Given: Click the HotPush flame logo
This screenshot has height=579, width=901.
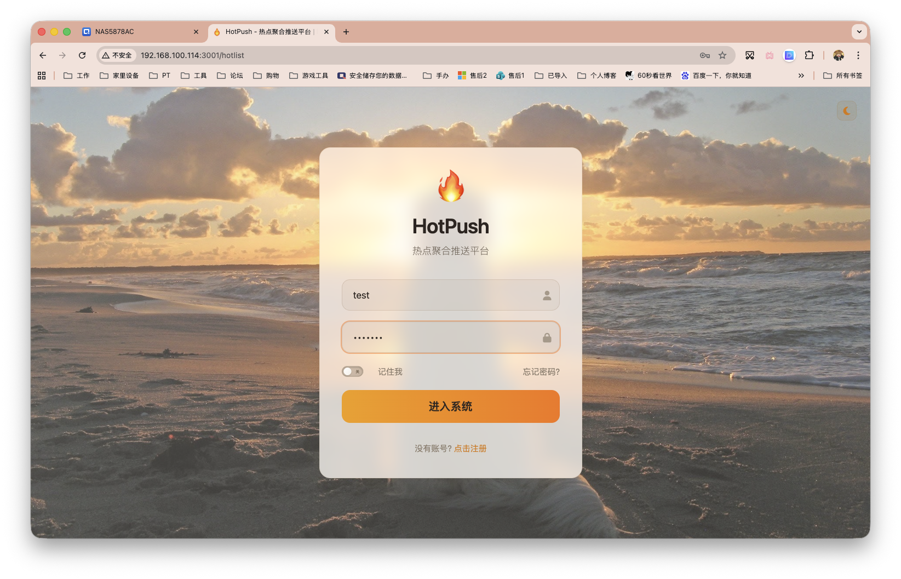Looking at the screenshot, I should click(x=451, y=186).
